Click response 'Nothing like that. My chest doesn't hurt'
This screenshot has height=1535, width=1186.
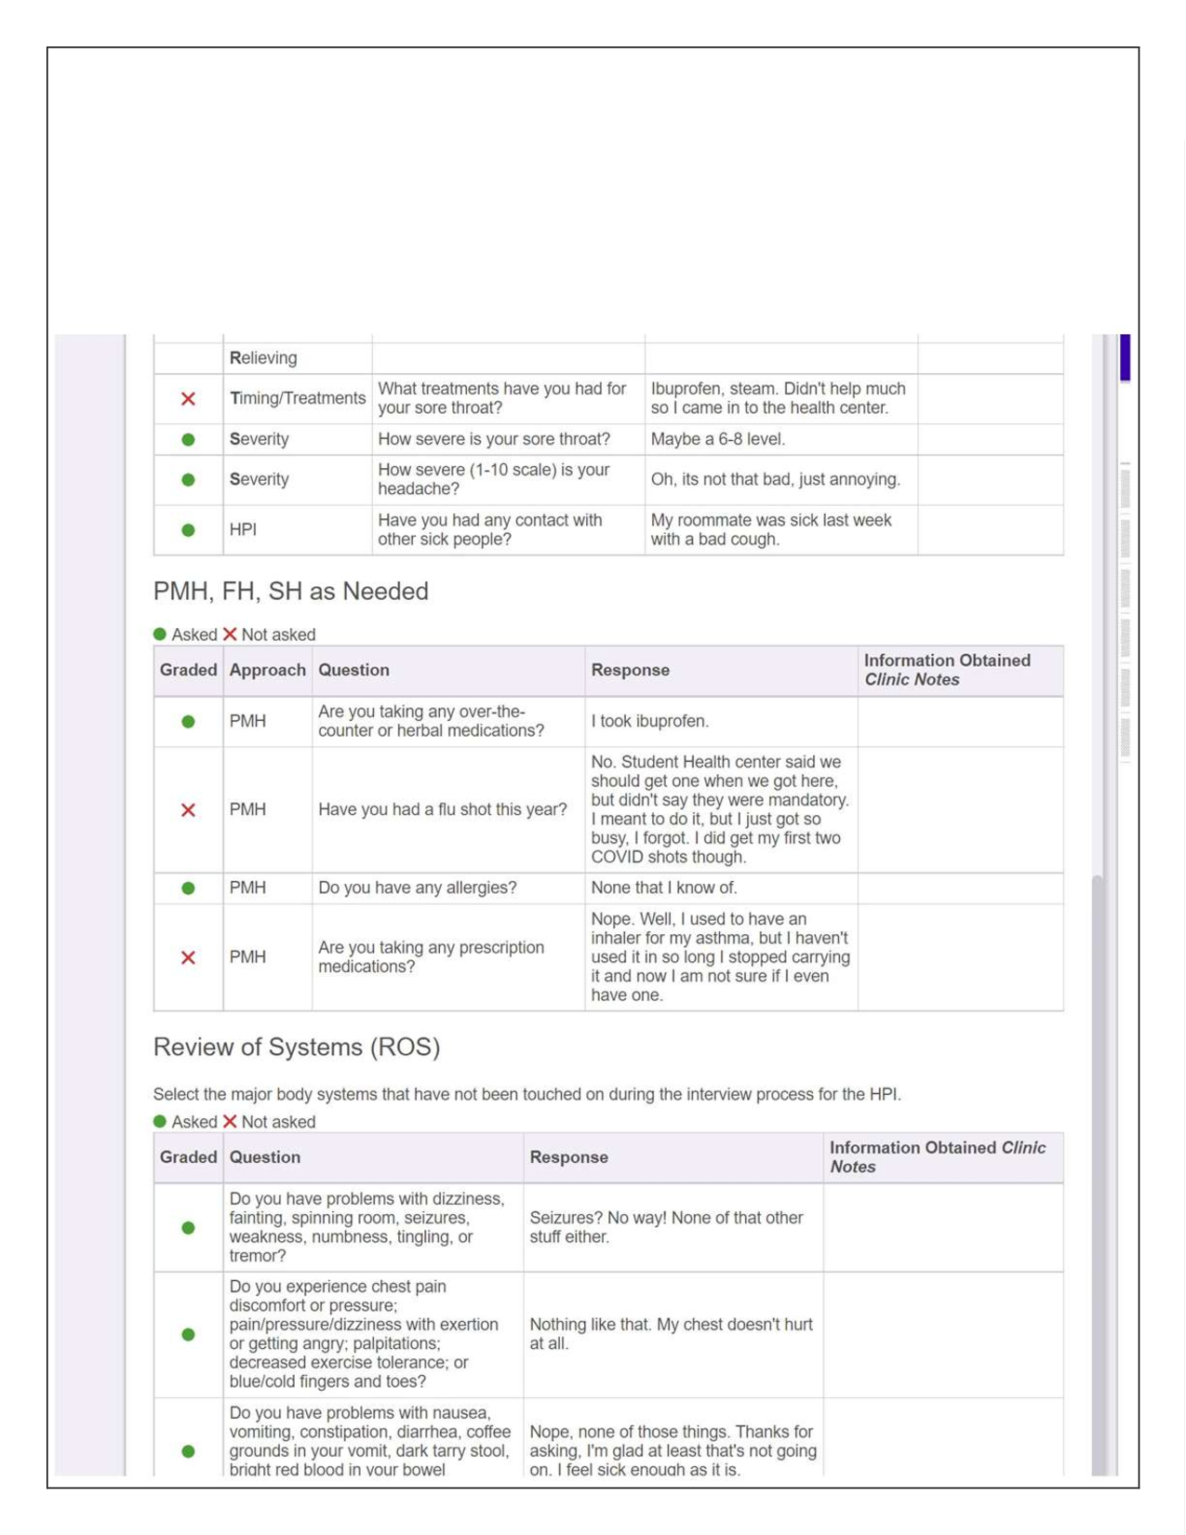coord(671,1334)
